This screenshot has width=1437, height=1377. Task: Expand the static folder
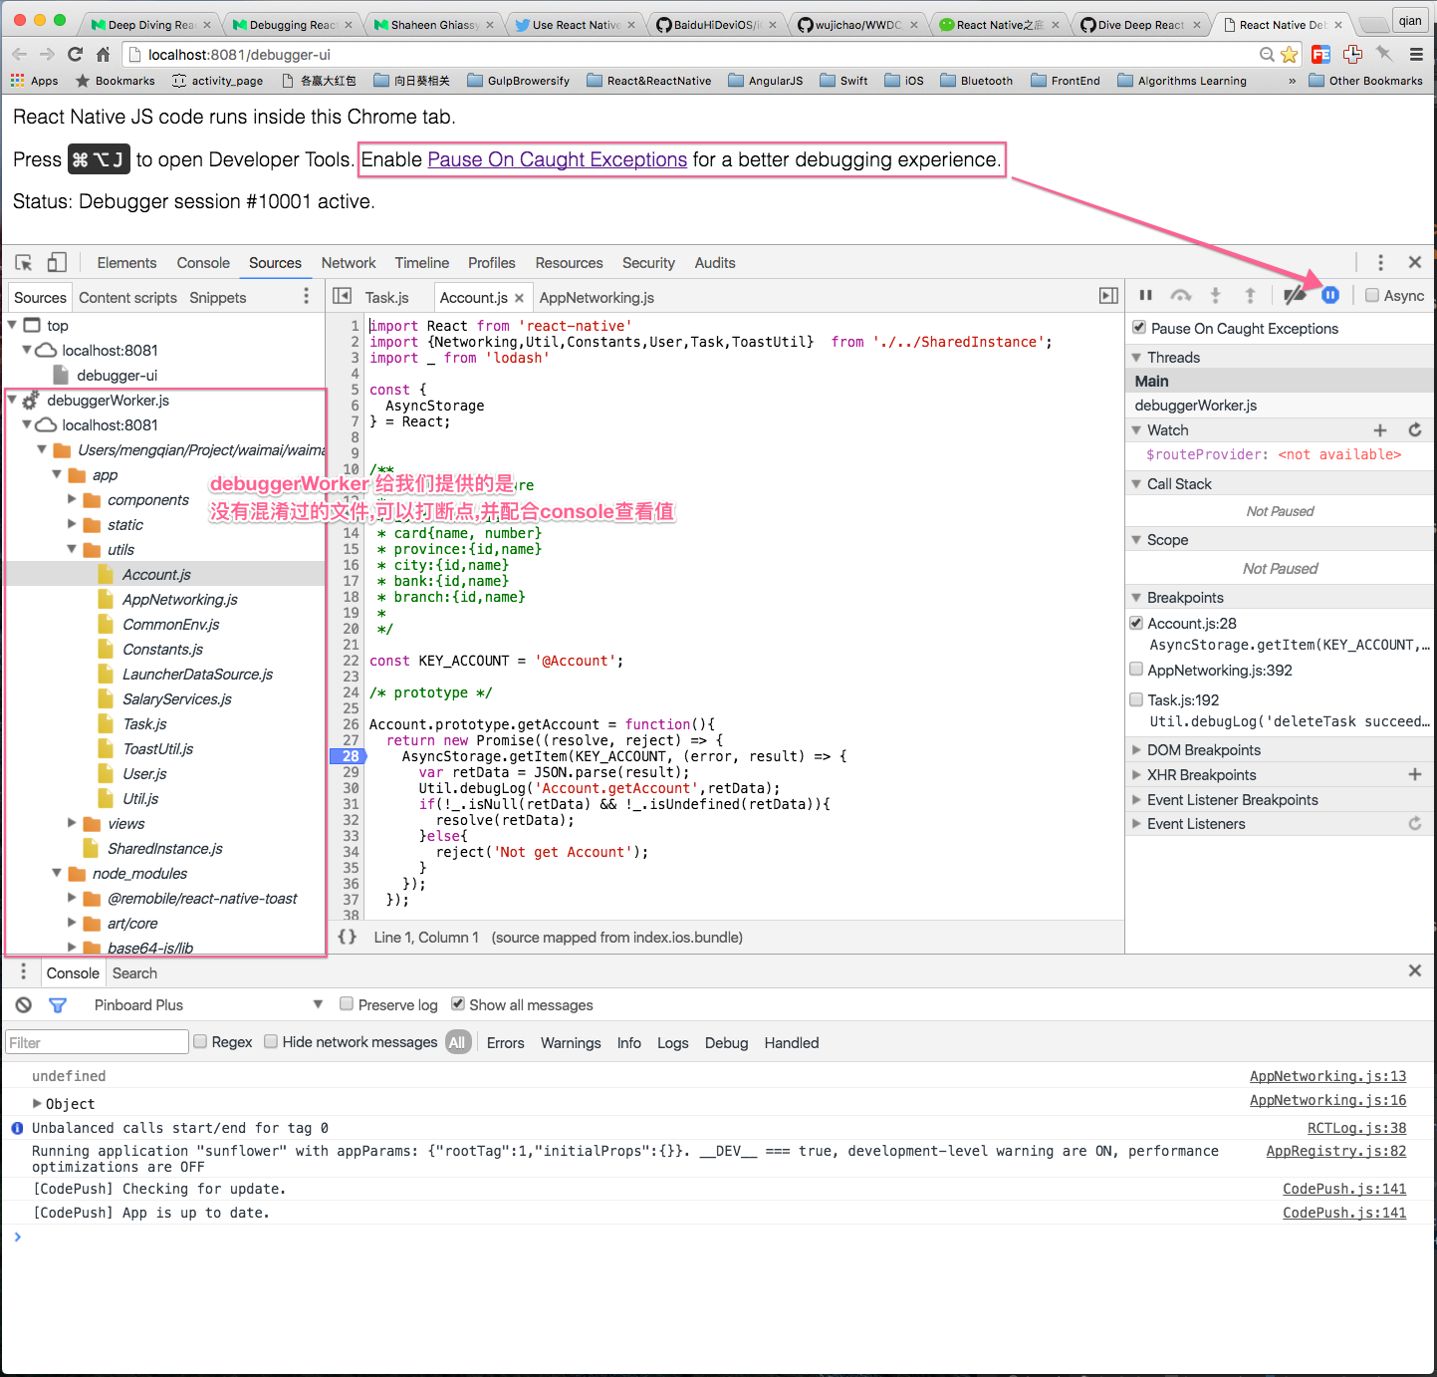(72, 524)
